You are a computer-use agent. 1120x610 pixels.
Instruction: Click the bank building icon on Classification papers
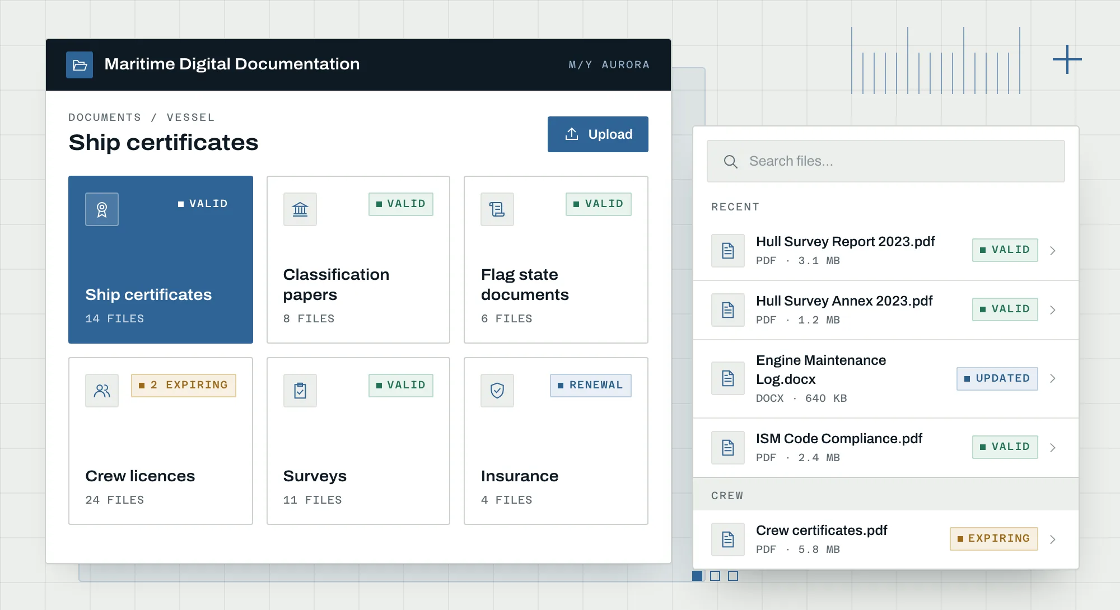click(300, 209)
